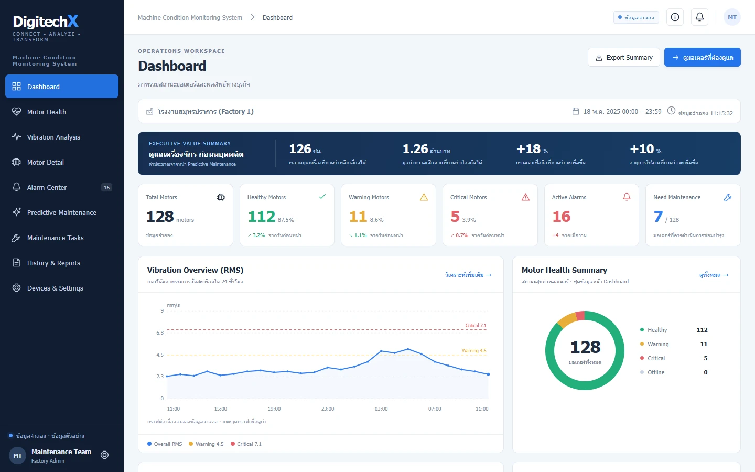Toggle Warning 4.5 legend item
Screen dimensions: 755x472
tap(206, 444)
